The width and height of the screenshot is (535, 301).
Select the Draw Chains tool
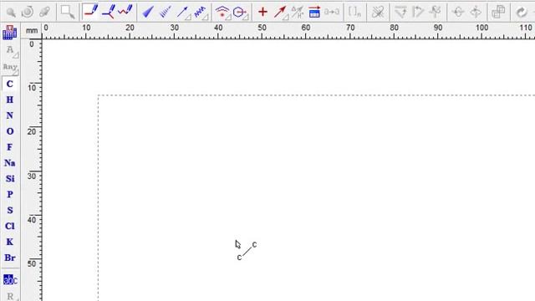click(x=125, y=11)
